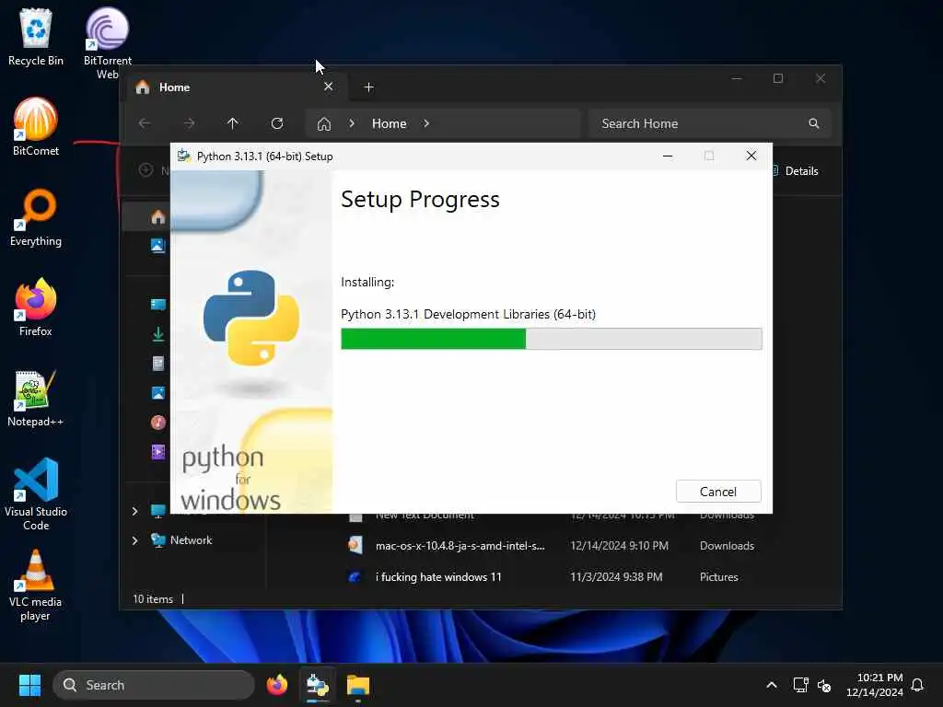Screen dimensions: 943x707
Task: Select Network in the navigation pane
Action: (x=181, y=539)
